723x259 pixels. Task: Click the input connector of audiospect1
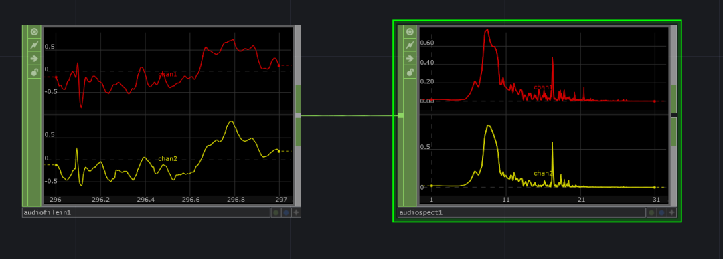point(400,115)
